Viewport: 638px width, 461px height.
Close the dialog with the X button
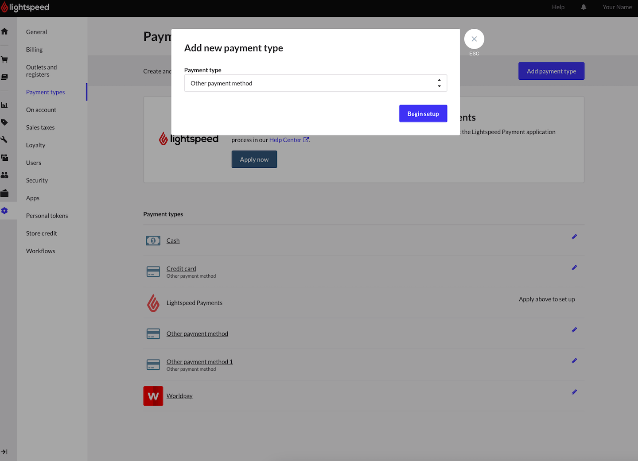pos(474,39)
